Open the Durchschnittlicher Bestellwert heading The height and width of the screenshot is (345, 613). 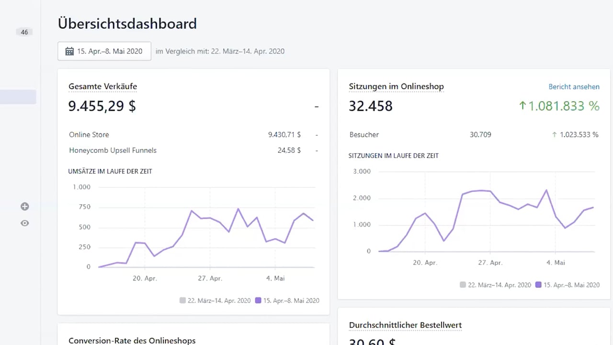tap(405, 325)
